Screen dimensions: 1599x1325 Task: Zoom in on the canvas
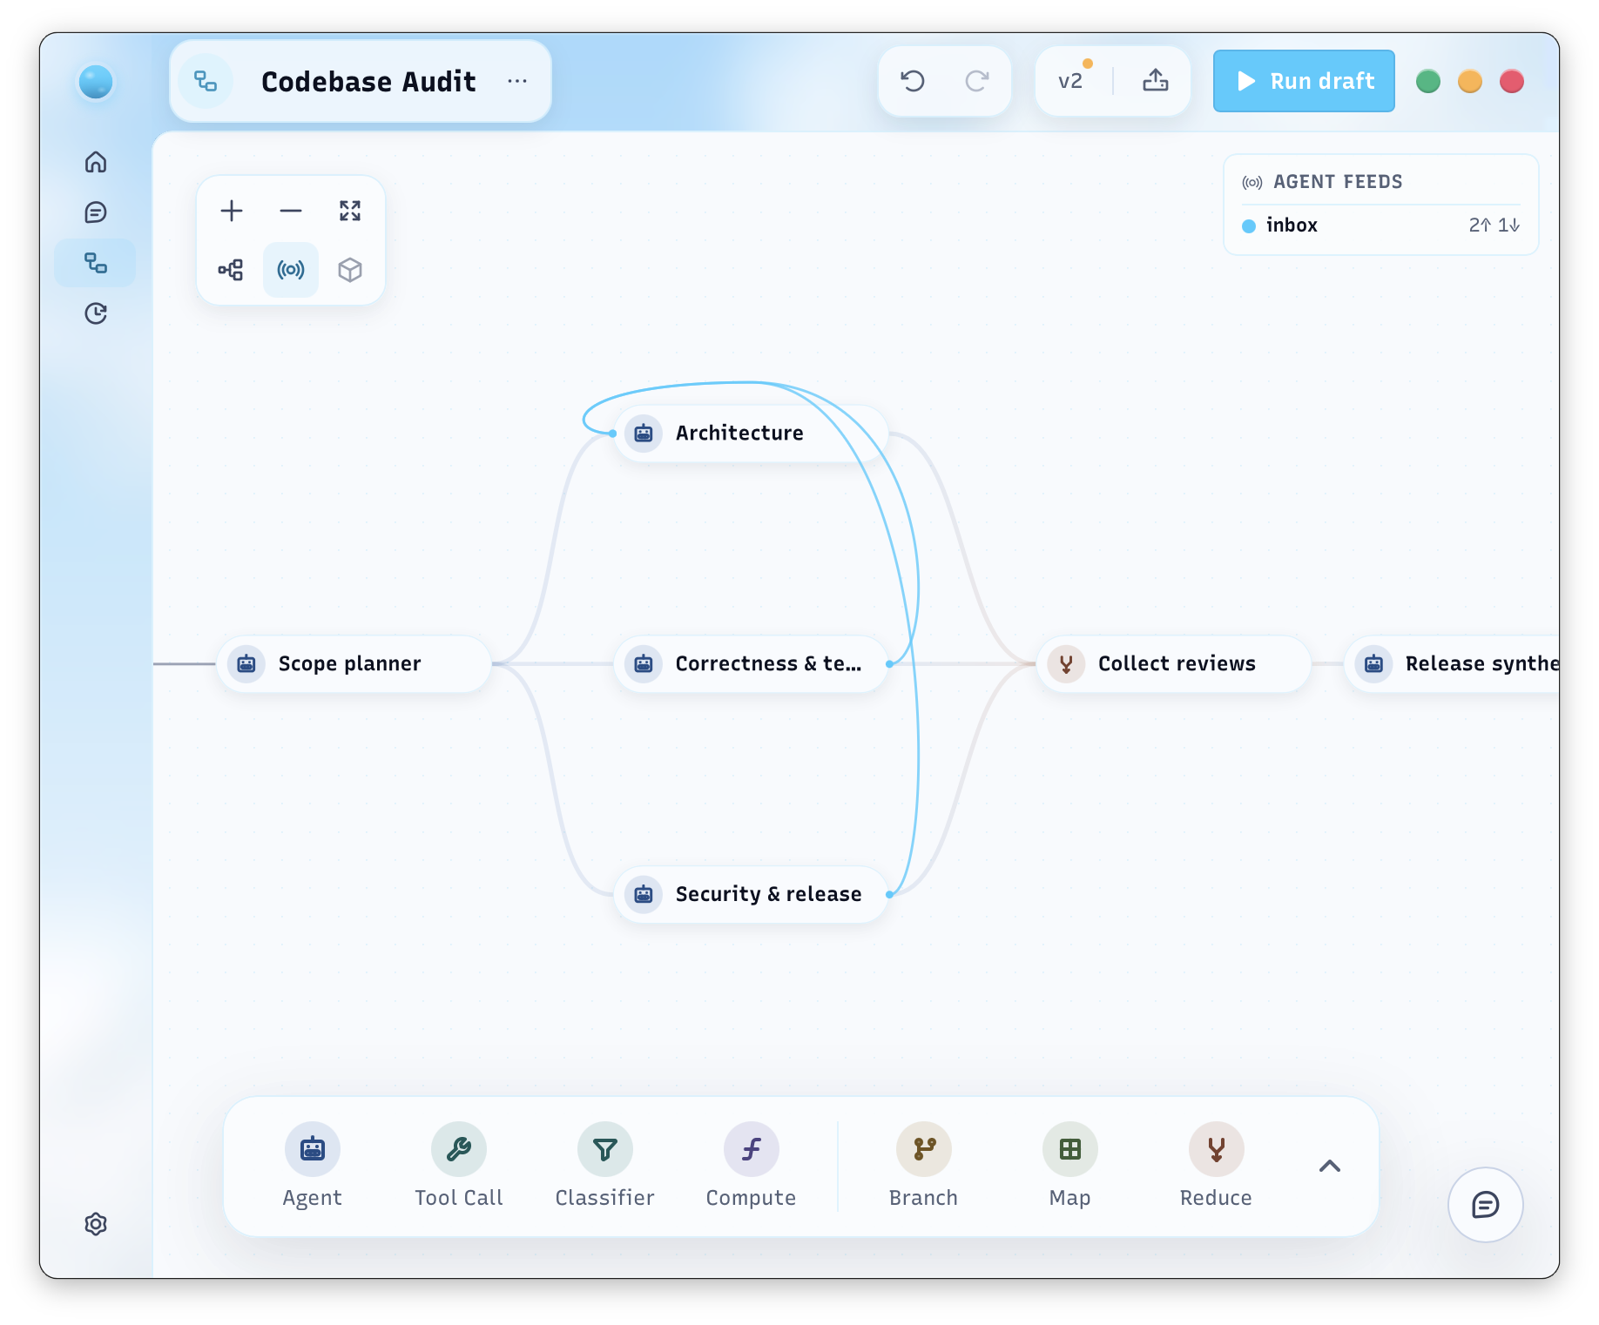(232, 211)
